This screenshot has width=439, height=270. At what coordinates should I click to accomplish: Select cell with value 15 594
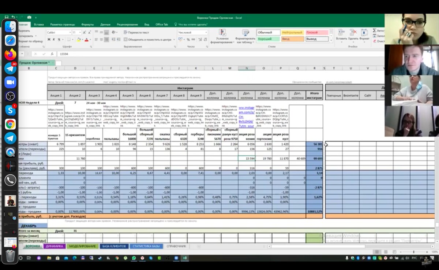247,158
